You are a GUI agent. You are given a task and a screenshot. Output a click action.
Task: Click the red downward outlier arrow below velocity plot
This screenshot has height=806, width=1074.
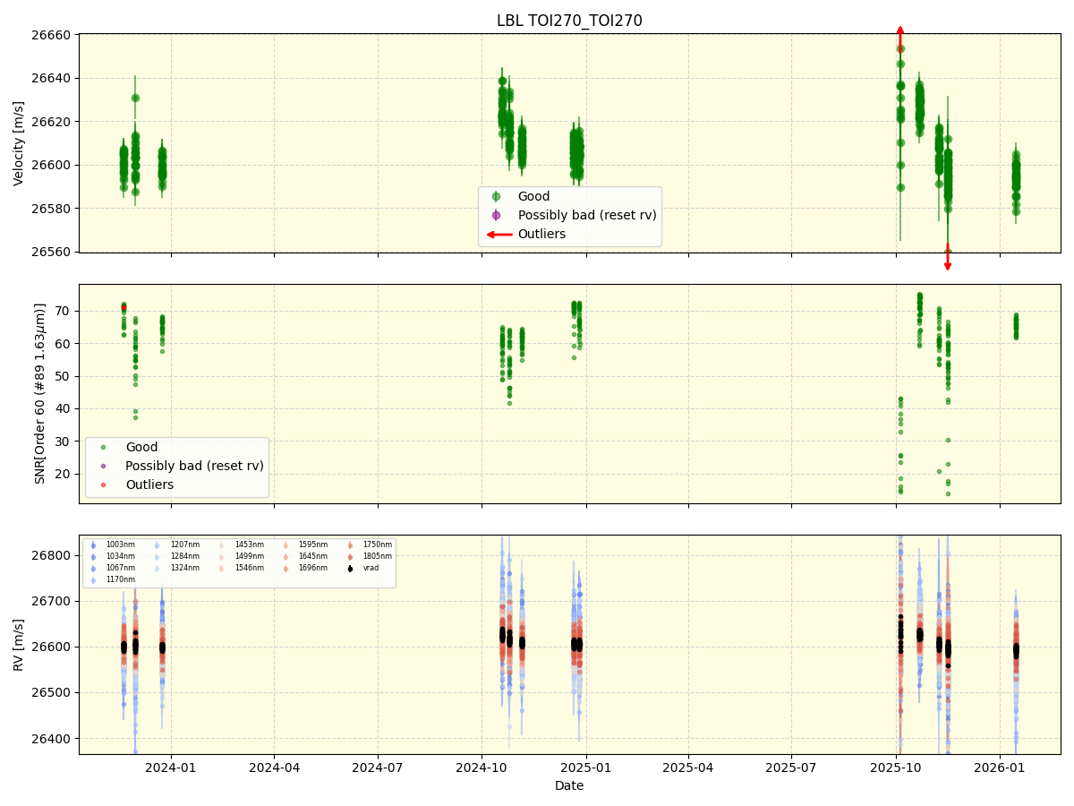point(948,258)
